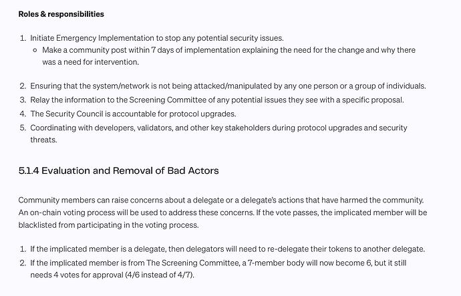Click the "5.1.4 Evaluation and Removal" heading
The height and width of the screenshot is (296, 461).
pyautogui.click(x=118, y=171)
